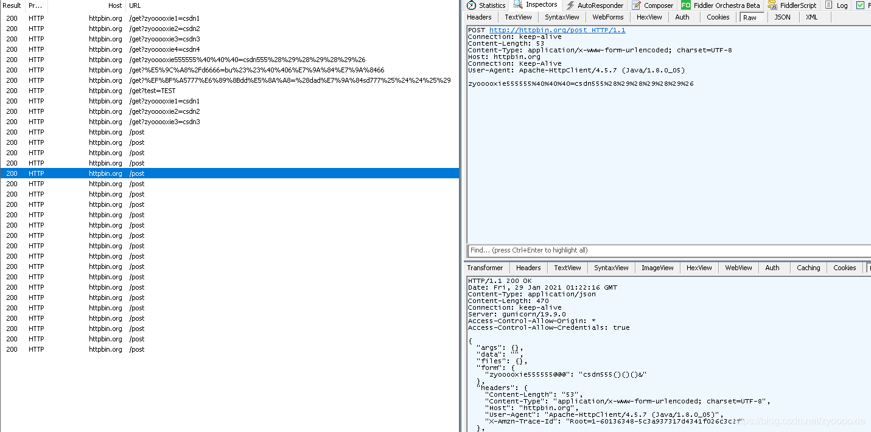Open the Transformer response tab

pyautogui.click(x=485, y=268)
